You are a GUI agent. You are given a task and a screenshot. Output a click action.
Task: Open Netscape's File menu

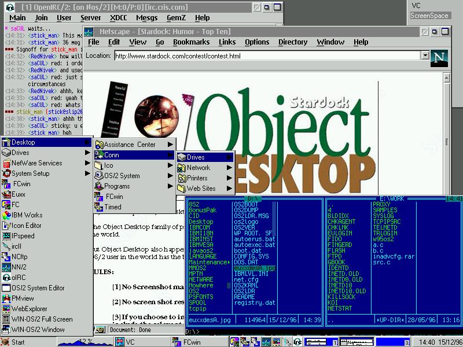coord(94,42)
